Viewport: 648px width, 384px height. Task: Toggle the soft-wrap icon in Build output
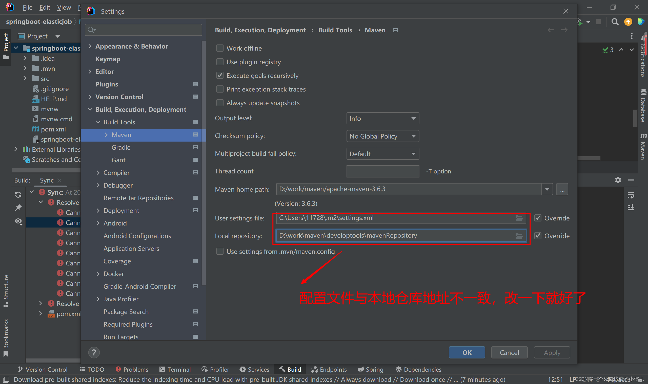[631, 195]
